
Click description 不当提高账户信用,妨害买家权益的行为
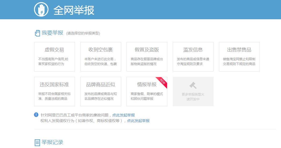(53, 61)
